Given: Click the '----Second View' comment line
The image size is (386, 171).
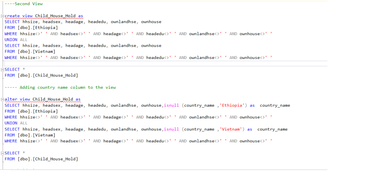Looking at the screenshot, I should (24, 3).
